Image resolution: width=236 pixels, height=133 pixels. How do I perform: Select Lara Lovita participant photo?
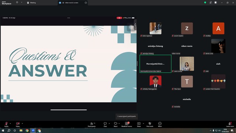[x=187, y=64]
